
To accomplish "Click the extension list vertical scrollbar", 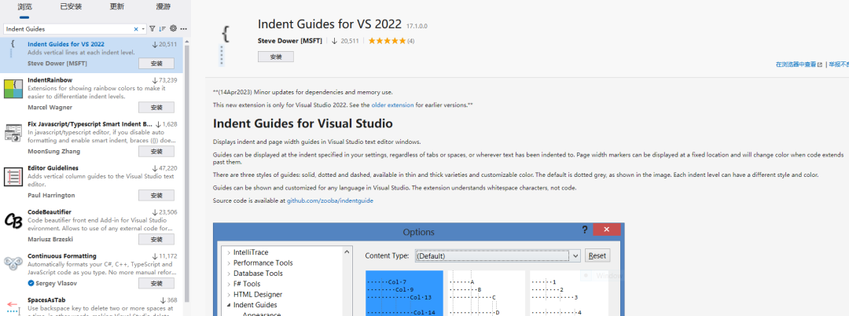I will pyautogui.click(x=187, y=173).
